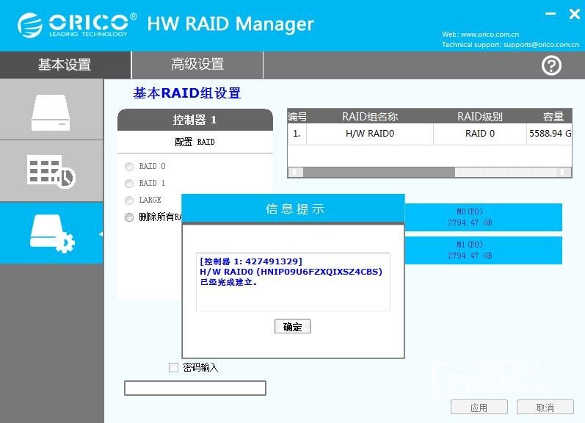This screenshot has height=423, width=585.
Task: Open the event log grid-clock sidebar icon
Action: (51, 171)
